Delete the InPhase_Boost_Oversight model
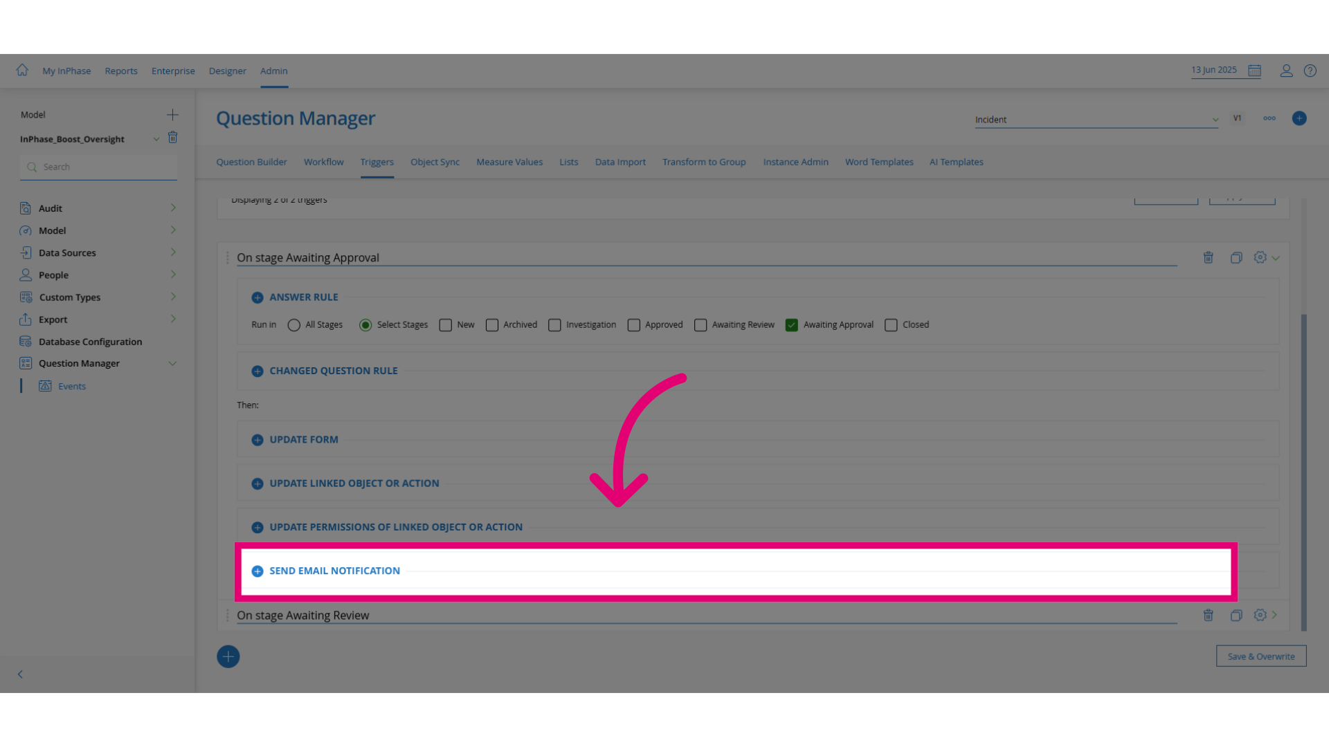 [x=173, y=138]
